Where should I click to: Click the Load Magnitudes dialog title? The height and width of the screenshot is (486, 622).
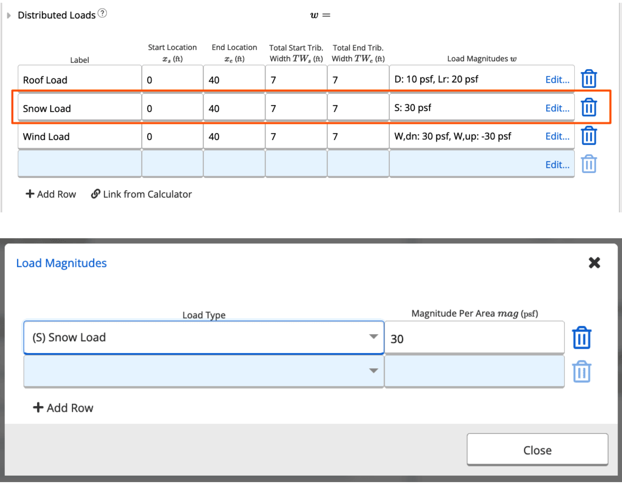click(x=62, y=263)
